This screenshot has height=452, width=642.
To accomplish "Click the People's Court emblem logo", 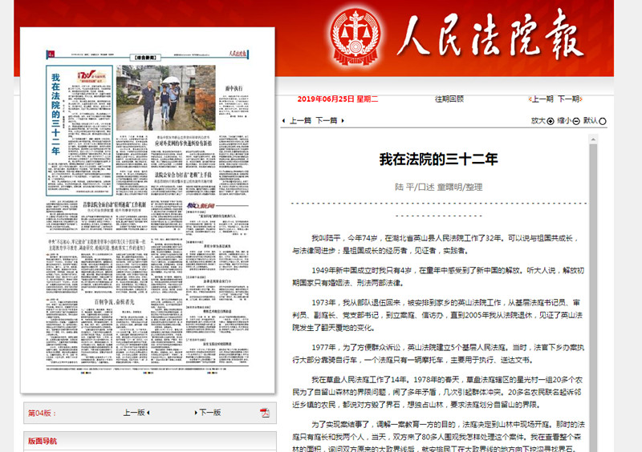I will [356, 36].
